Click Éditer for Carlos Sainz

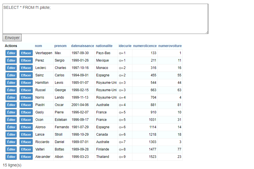(11, 75)
